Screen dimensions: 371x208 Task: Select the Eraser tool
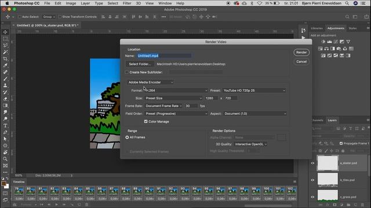[x=5, y=99]
